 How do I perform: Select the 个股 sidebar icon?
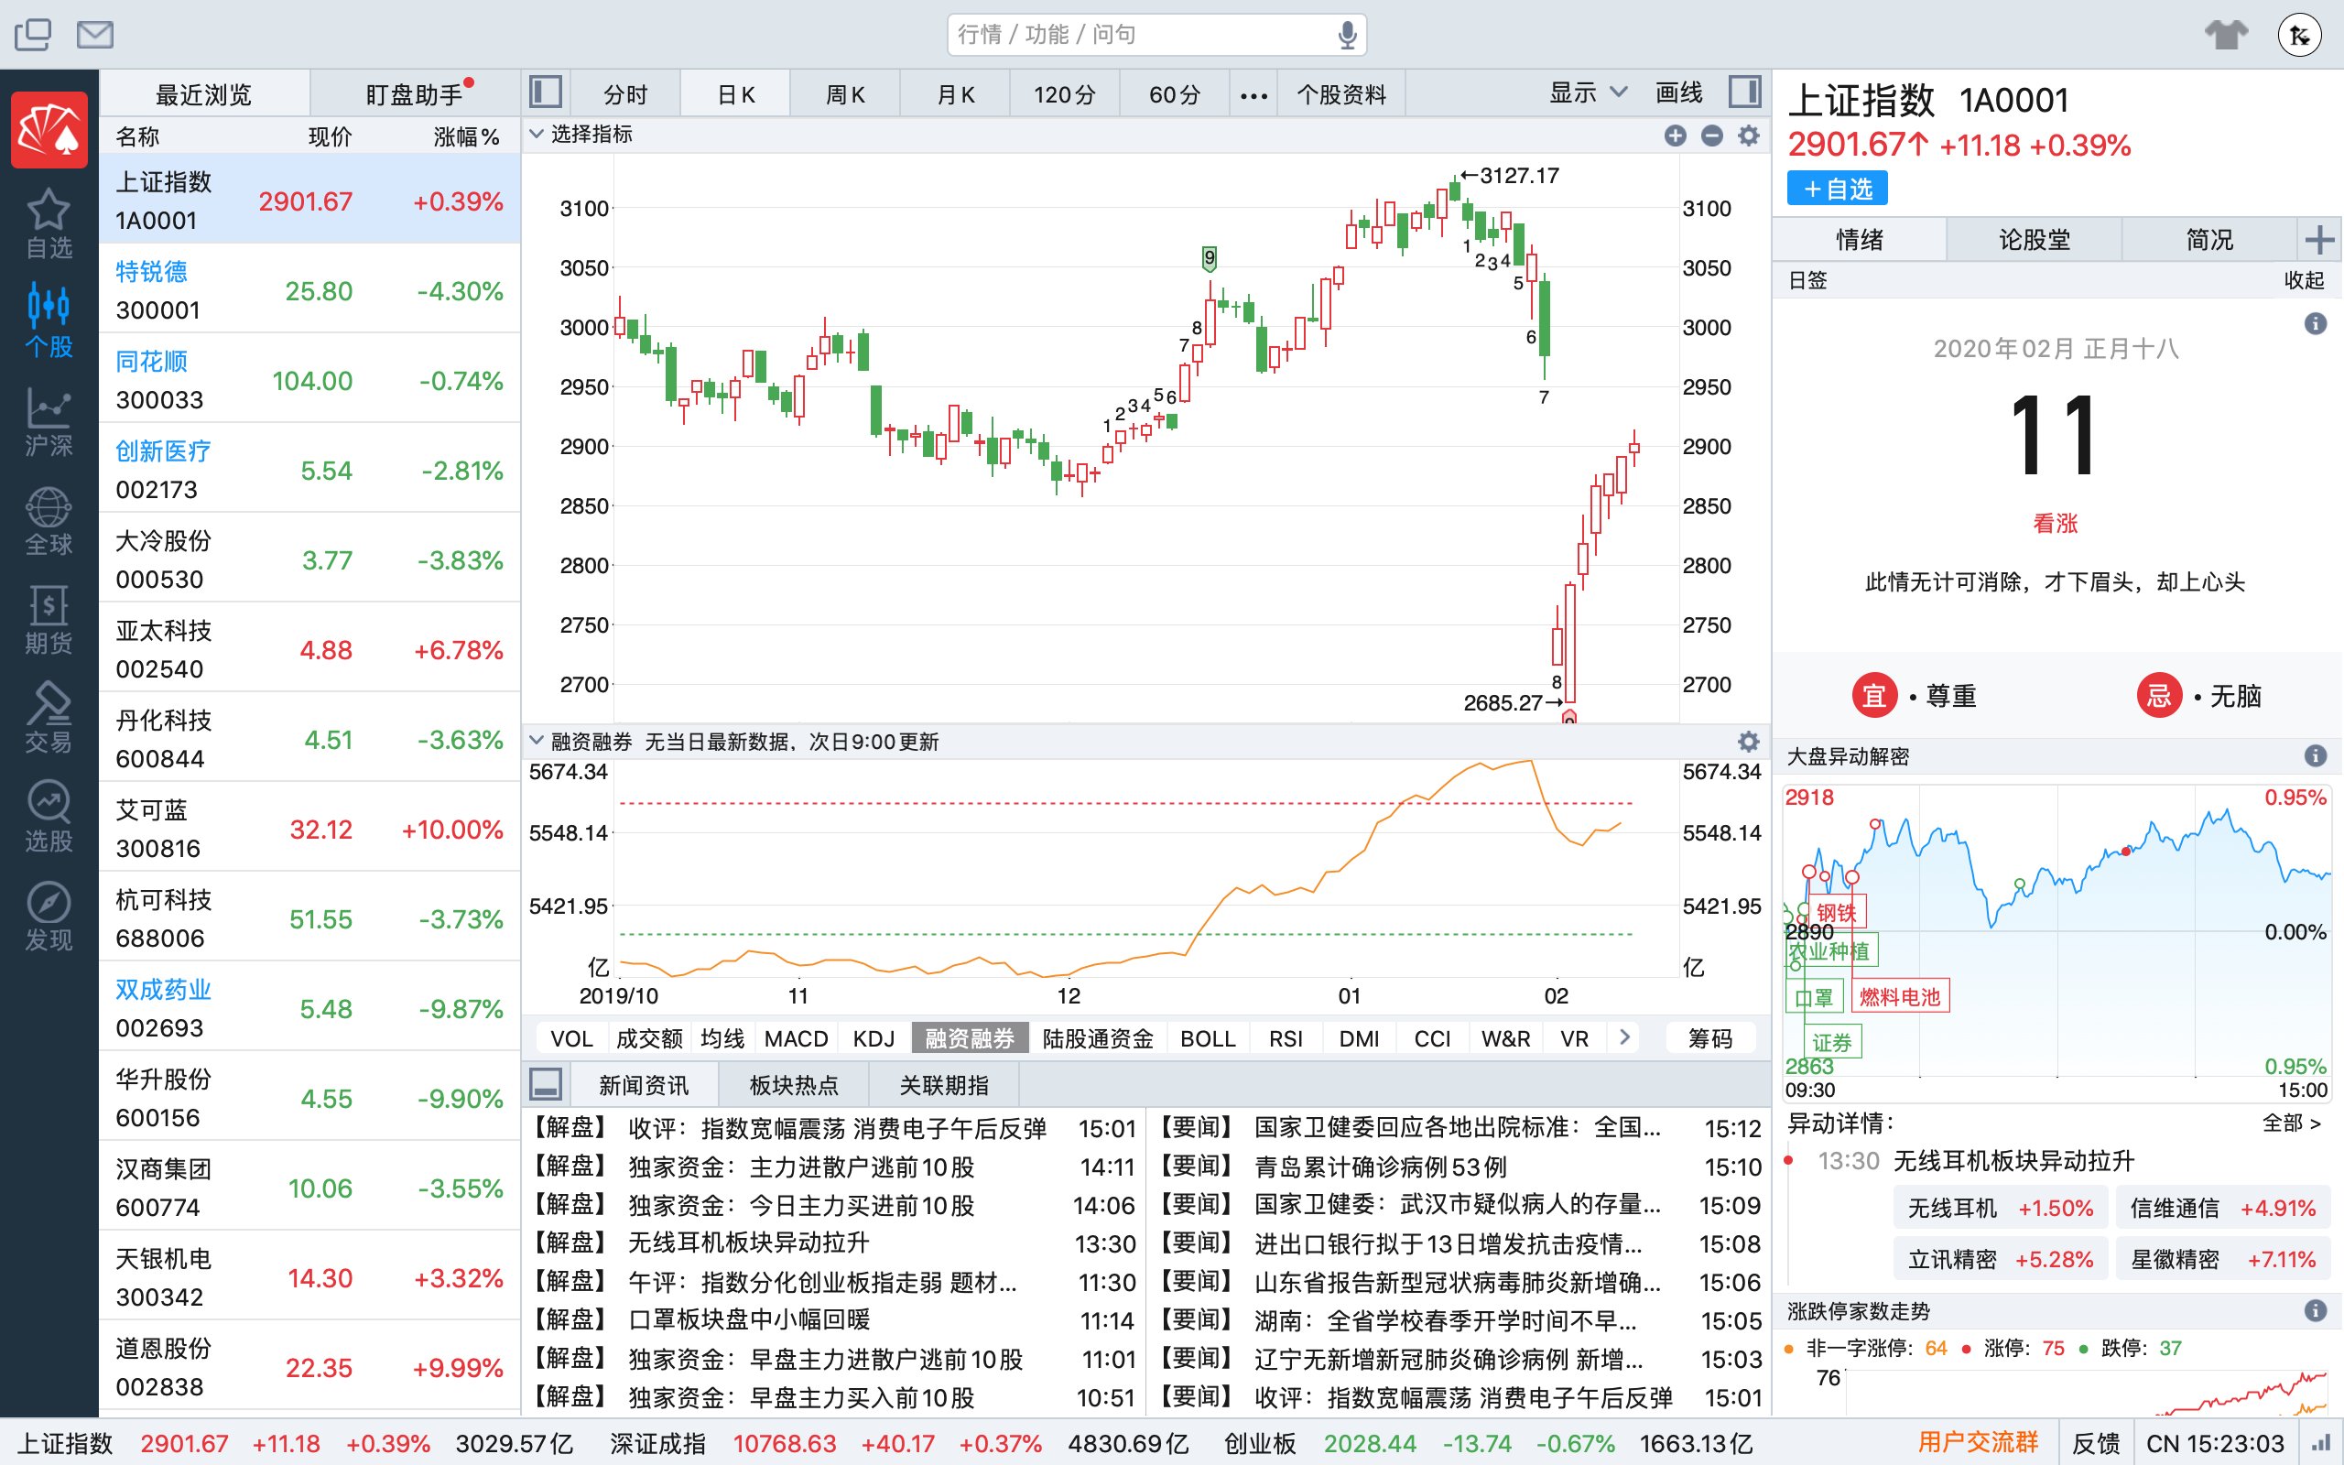click(49, 321)
